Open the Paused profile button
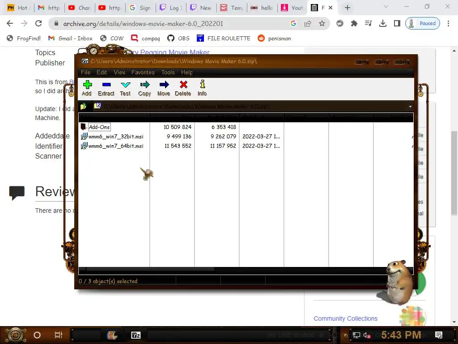This screenshot has height=344, width=458. (x=423, y=23)
